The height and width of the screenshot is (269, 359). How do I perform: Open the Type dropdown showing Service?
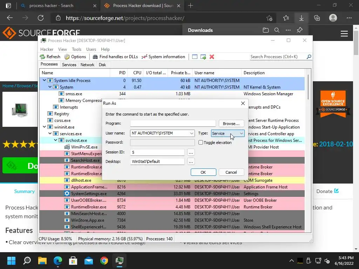click(x=228, y=133)
